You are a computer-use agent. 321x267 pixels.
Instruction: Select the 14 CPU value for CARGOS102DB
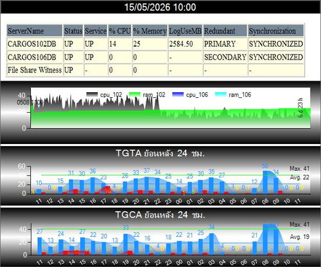click(119, 44)
